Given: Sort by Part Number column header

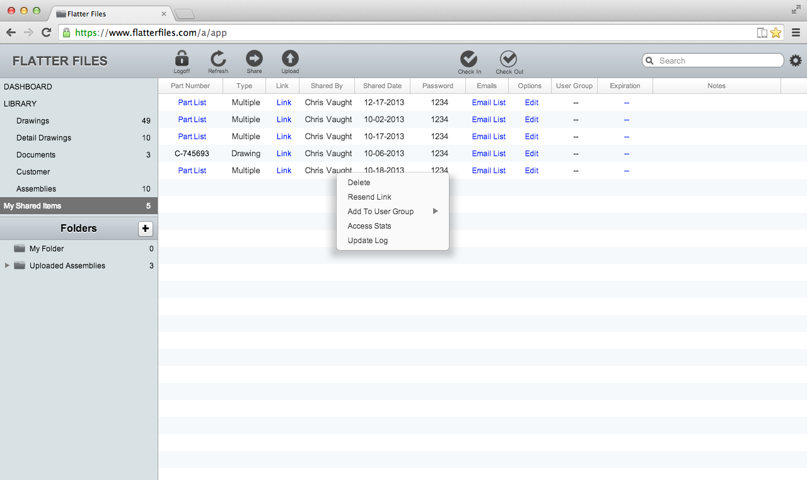Looking at the screenshot, I should pos(190,86).
